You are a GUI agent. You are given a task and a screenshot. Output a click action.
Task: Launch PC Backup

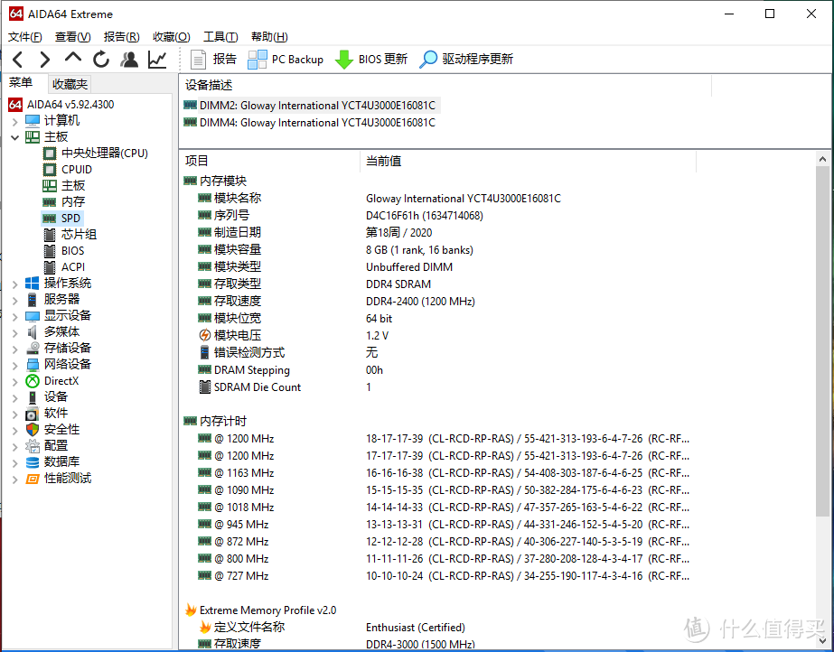click(x=286, y=59)
